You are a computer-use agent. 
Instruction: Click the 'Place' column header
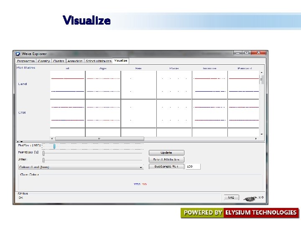point(174,68)
